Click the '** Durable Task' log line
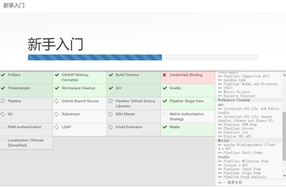Viewport: 286px width, 188px height. [x=232, y=80]
